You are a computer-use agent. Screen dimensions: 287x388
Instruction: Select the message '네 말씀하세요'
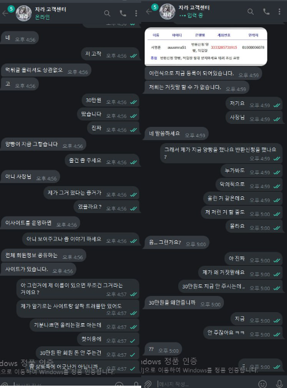(x=176, y=134)
